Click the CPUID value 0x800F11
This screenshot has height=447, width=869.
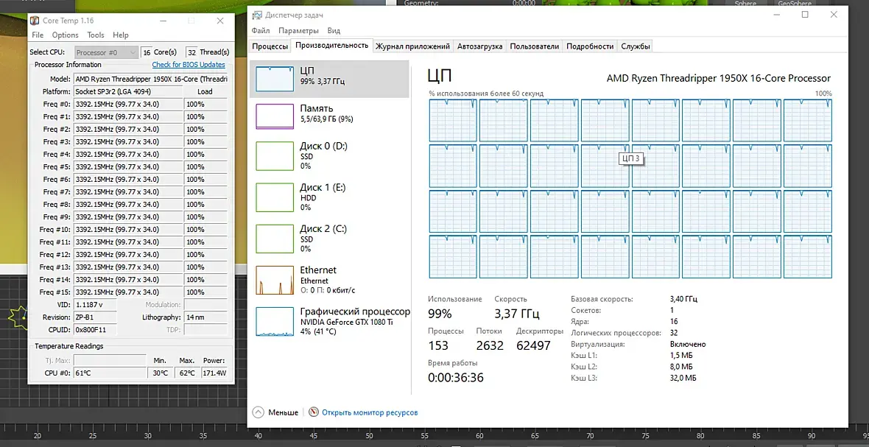point(95,330)
